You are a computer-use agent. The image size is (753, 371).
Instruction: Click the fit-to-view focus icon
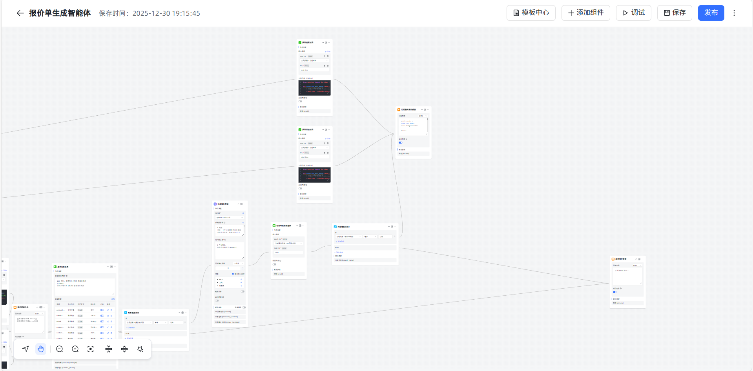click(x=91, y=349)
